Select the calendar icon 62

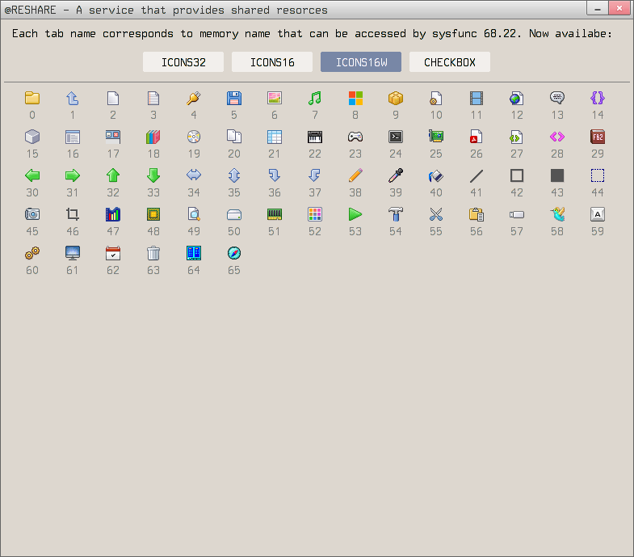click(113, 253)
